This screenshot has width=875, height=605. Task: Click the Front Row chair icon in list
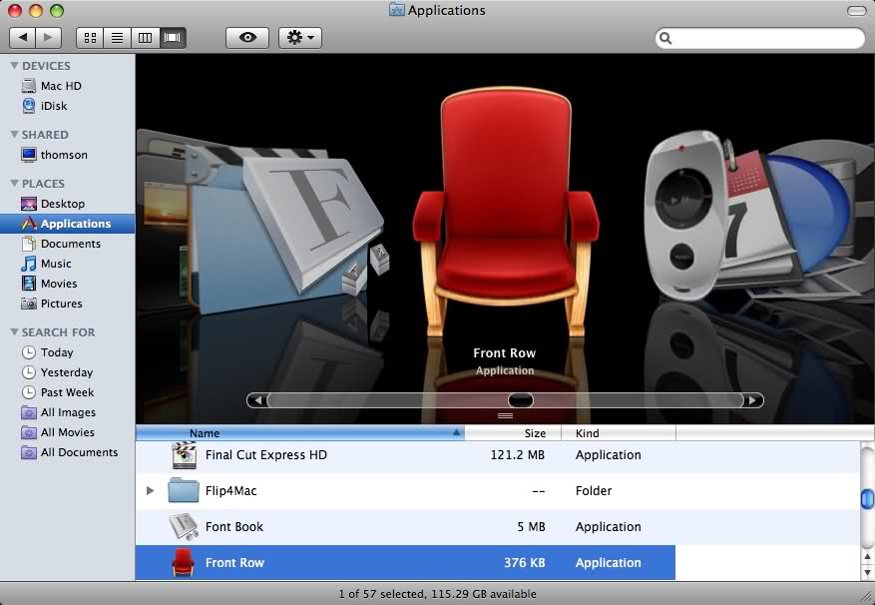click(183, 562)
